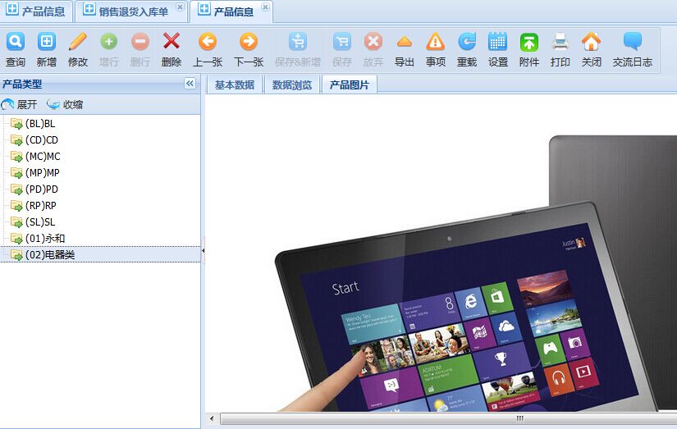
Task: Open 设置 settings from toolbar
Action: click(x=498, y=43)
